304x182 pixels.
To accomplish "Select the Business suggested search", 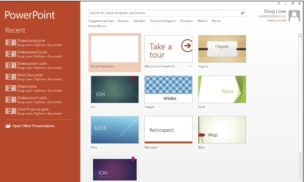I will (x=123, y=21).
